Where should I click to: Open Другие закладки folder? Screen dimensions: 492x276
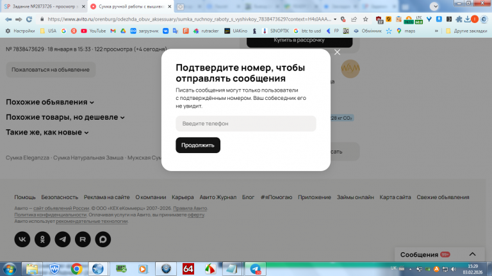466,31
